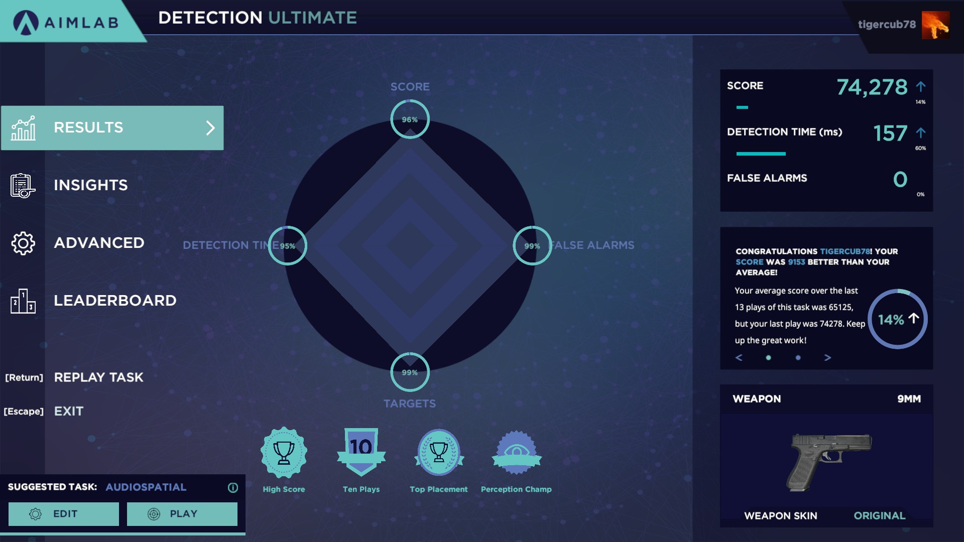This screenshot has height=542, width=964.
Task: Click the Advanced gear icon
Action: pyautogui.click(x=23, y=243)
